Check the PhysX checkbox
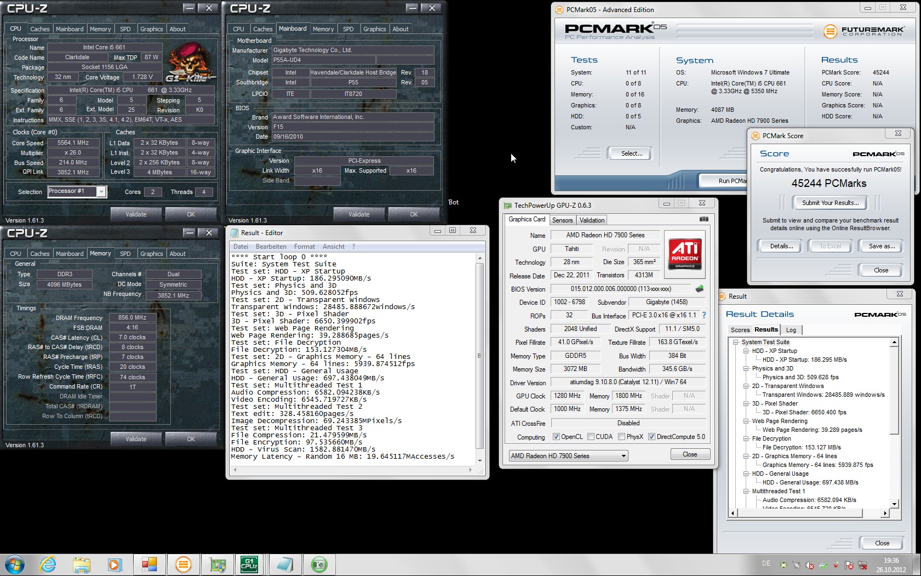Image resolution: width=921 pixels, height=576 pixels. (x=621, y=437)
